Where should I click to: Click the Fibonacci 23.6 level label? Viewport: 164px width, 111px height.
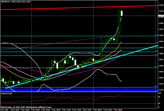tap(156, 42)
